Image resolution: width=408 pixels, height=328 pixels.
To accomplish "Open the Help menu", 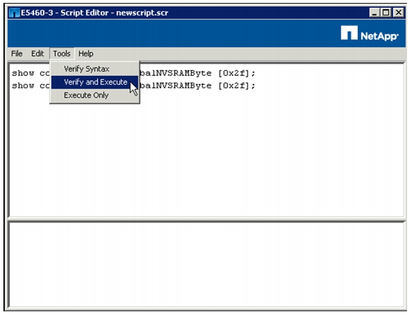I will pos(86,53).
